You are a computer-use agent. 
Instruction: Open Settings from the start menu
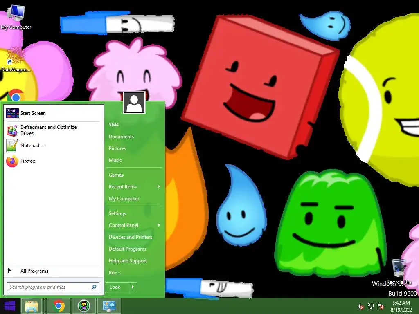tap(117, 213)
